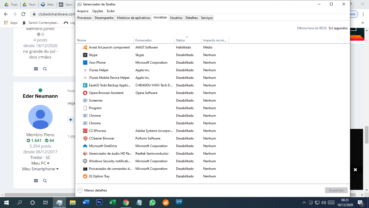
Task: Click the 'Médio' impact cell
Action: click(208, 47)
